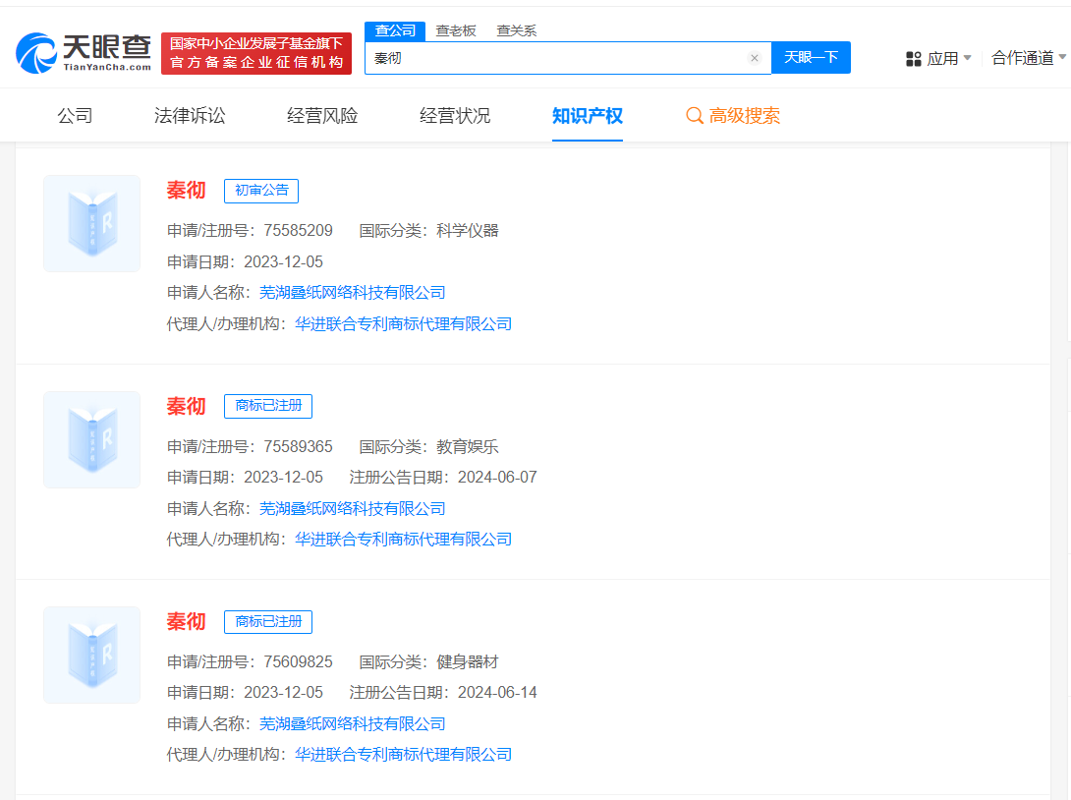The height and width of the screenshot is (800, 1071).
Task: Click the apps grid icon beside 应用
Action: coord(914,58)
